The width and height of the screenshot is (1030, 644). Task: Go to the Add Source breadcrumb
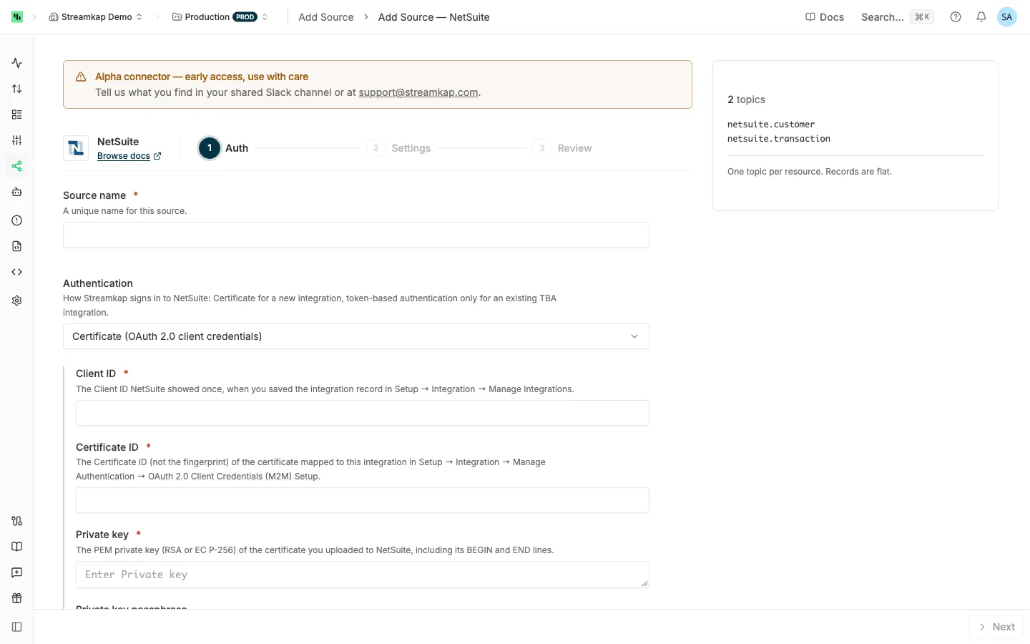(326, 17)
